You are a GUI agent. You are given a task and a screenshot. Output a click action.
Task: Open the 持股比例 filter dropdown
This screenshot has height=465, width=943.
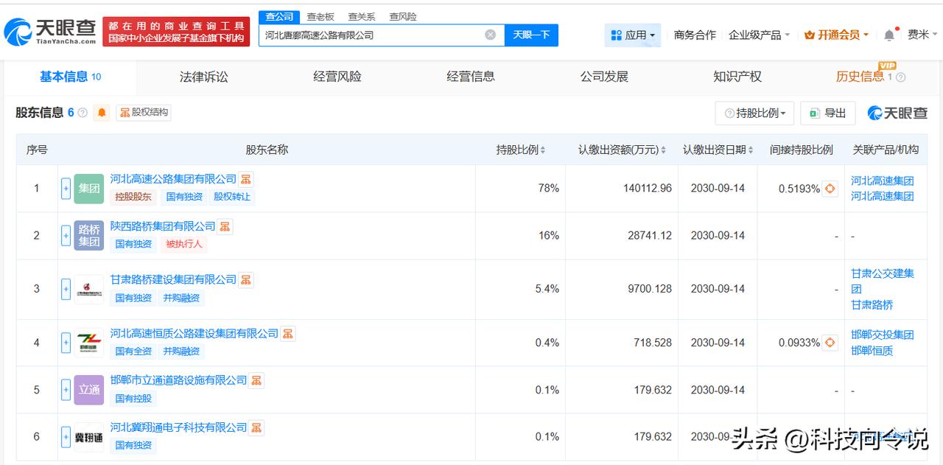[754, 113]
